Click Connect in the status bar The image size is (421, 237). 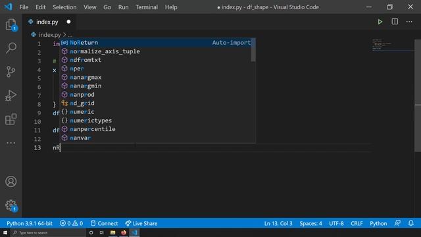point(104,223)
